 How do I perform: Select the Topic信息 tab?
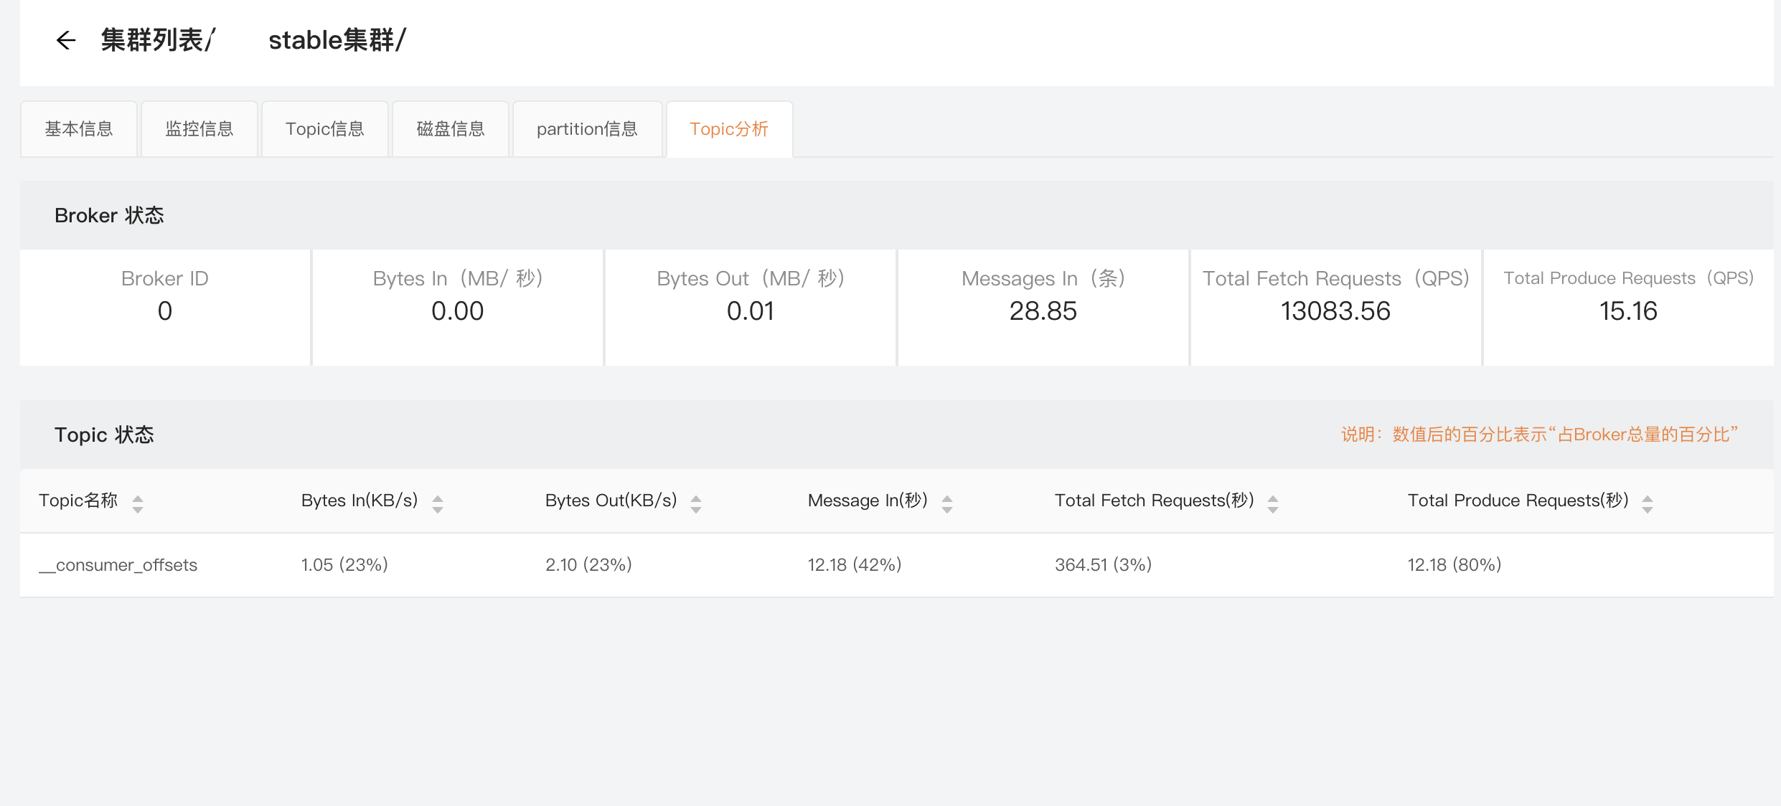(325, 129)
